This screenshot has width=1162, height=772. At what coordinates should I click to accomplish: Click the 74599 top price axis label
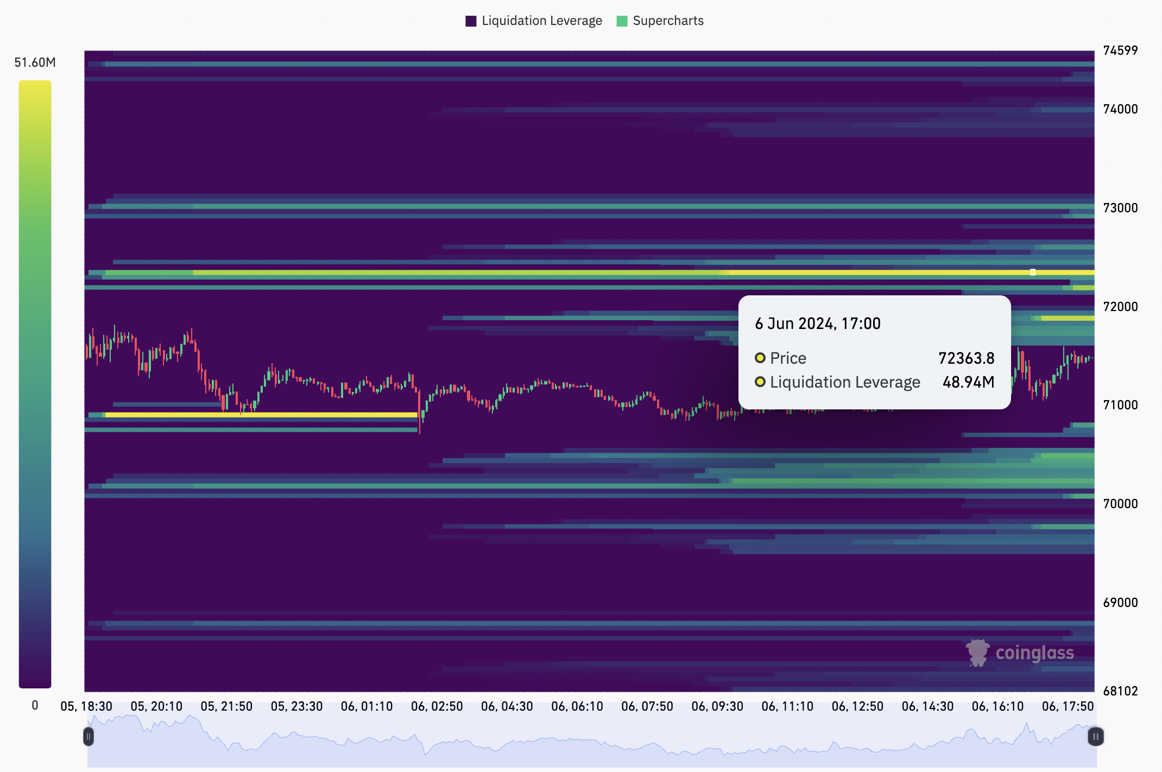pyautogui.click(x=1120, y=50)
